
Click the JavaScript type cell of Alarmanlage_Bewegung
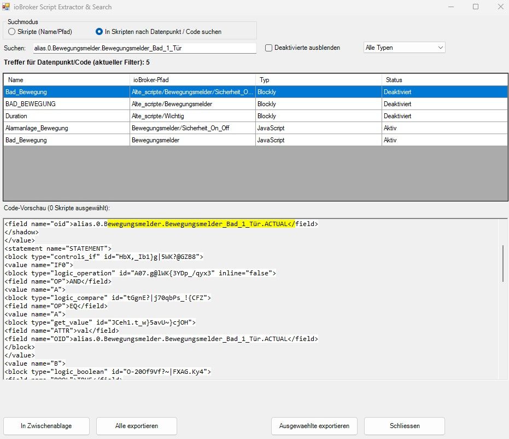tap(318, 128)
